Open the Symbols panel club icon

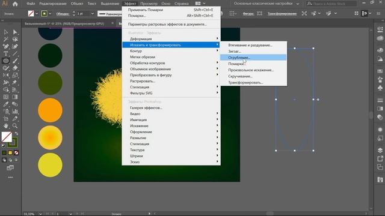click(x=380, y=88)
